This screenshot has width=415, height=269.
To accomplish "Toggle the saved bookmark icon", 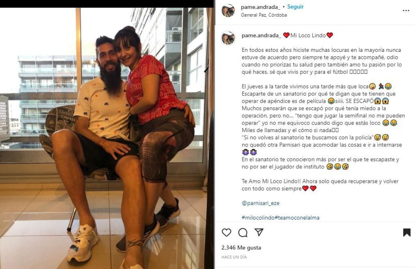I will (x=407, y=232).
